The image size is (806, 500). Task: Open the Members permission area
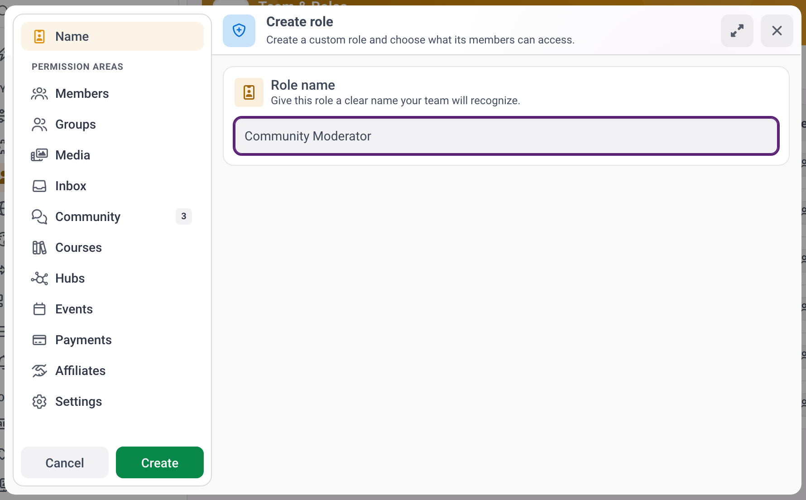[112, 94]
